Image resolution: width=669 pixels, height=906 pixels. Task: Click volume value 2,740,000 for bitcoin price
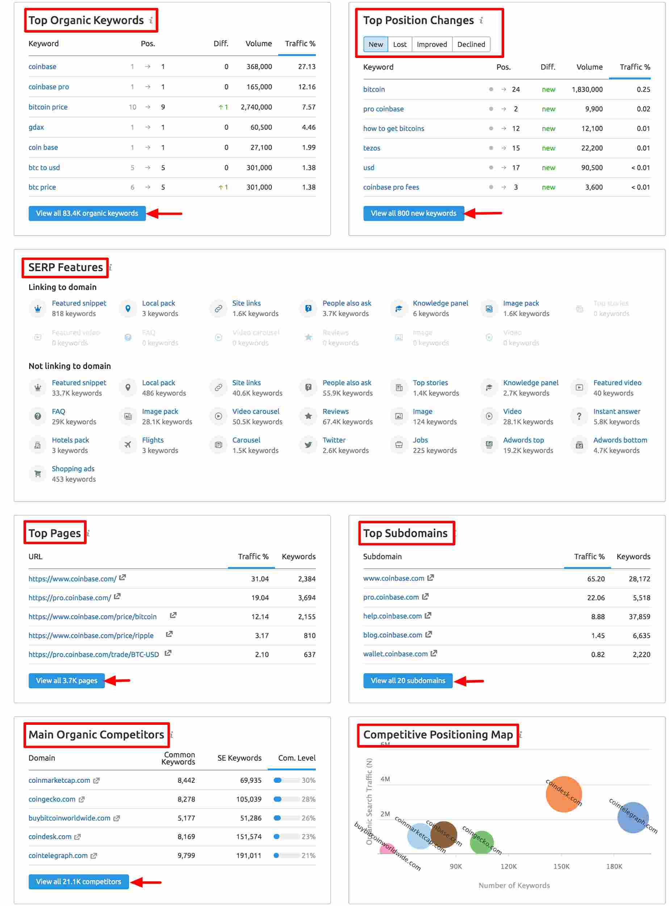pyautogui.click(x=256, y=107)
